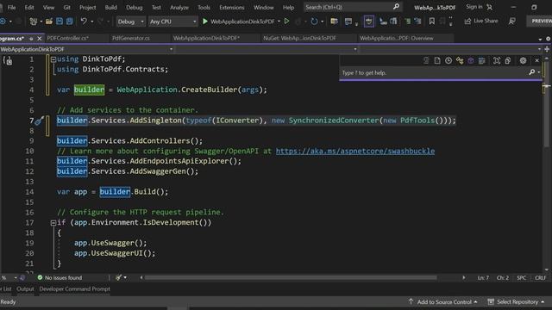
Task: Click the help panel magnifier icon
Action: (532, 72)
